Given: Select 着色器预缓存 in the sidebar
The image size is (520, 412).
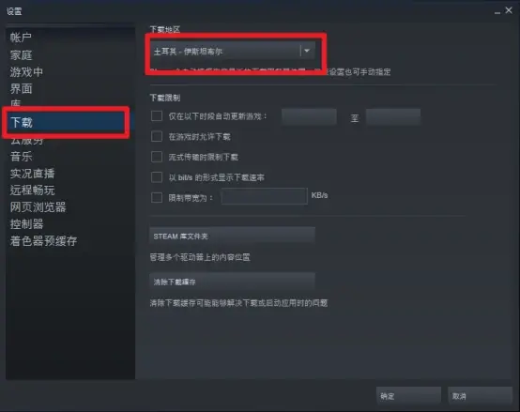Looking at the screenshot, I should click(x=43, y=241).
